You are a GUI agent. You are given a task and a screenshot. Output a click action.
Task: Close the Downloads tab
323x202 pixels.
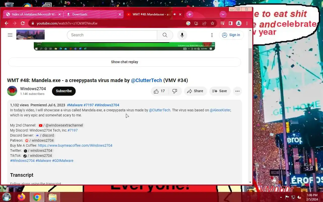coord(120,14)
